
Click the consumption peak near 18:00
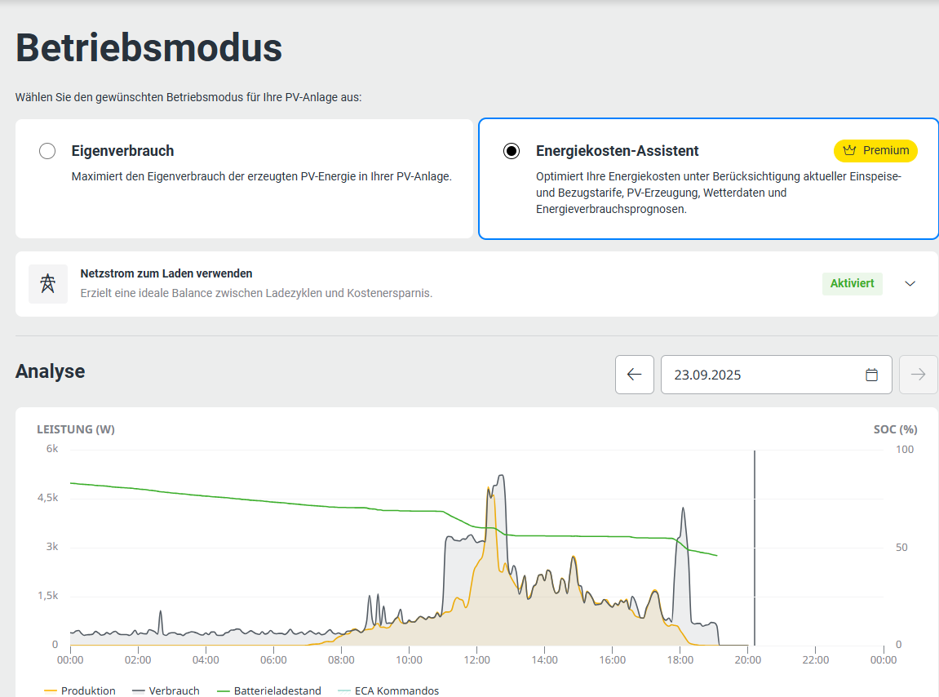click(683, 509)
